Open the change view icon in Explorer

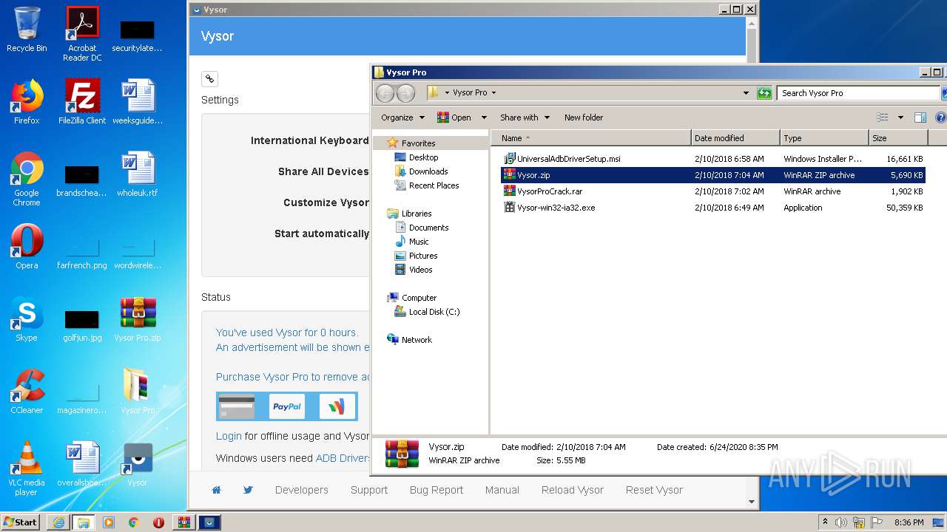(x=882, y=117)
